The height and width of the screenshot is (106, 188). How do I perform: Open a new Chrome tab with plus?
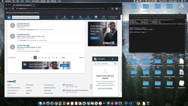click(x=38, y=5)
